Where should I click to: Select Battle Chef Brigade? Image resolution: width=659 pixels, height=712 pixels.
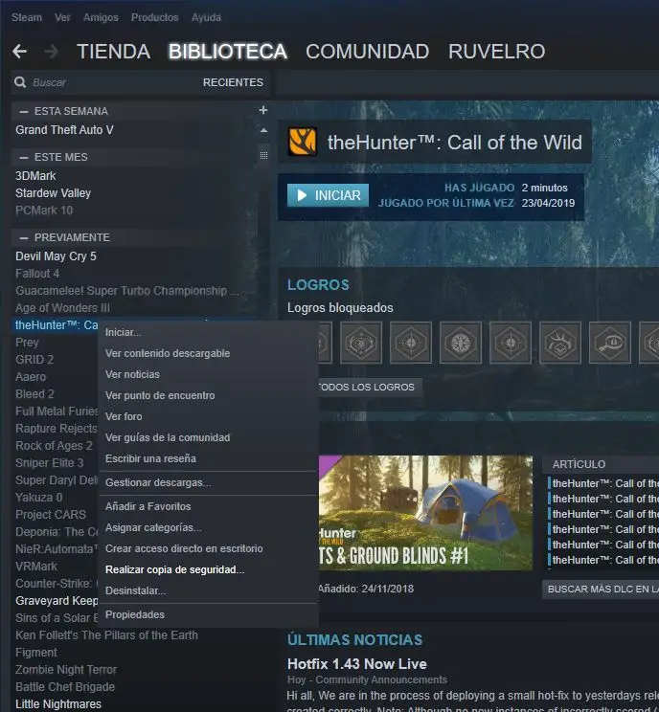[x=65, y=687]
